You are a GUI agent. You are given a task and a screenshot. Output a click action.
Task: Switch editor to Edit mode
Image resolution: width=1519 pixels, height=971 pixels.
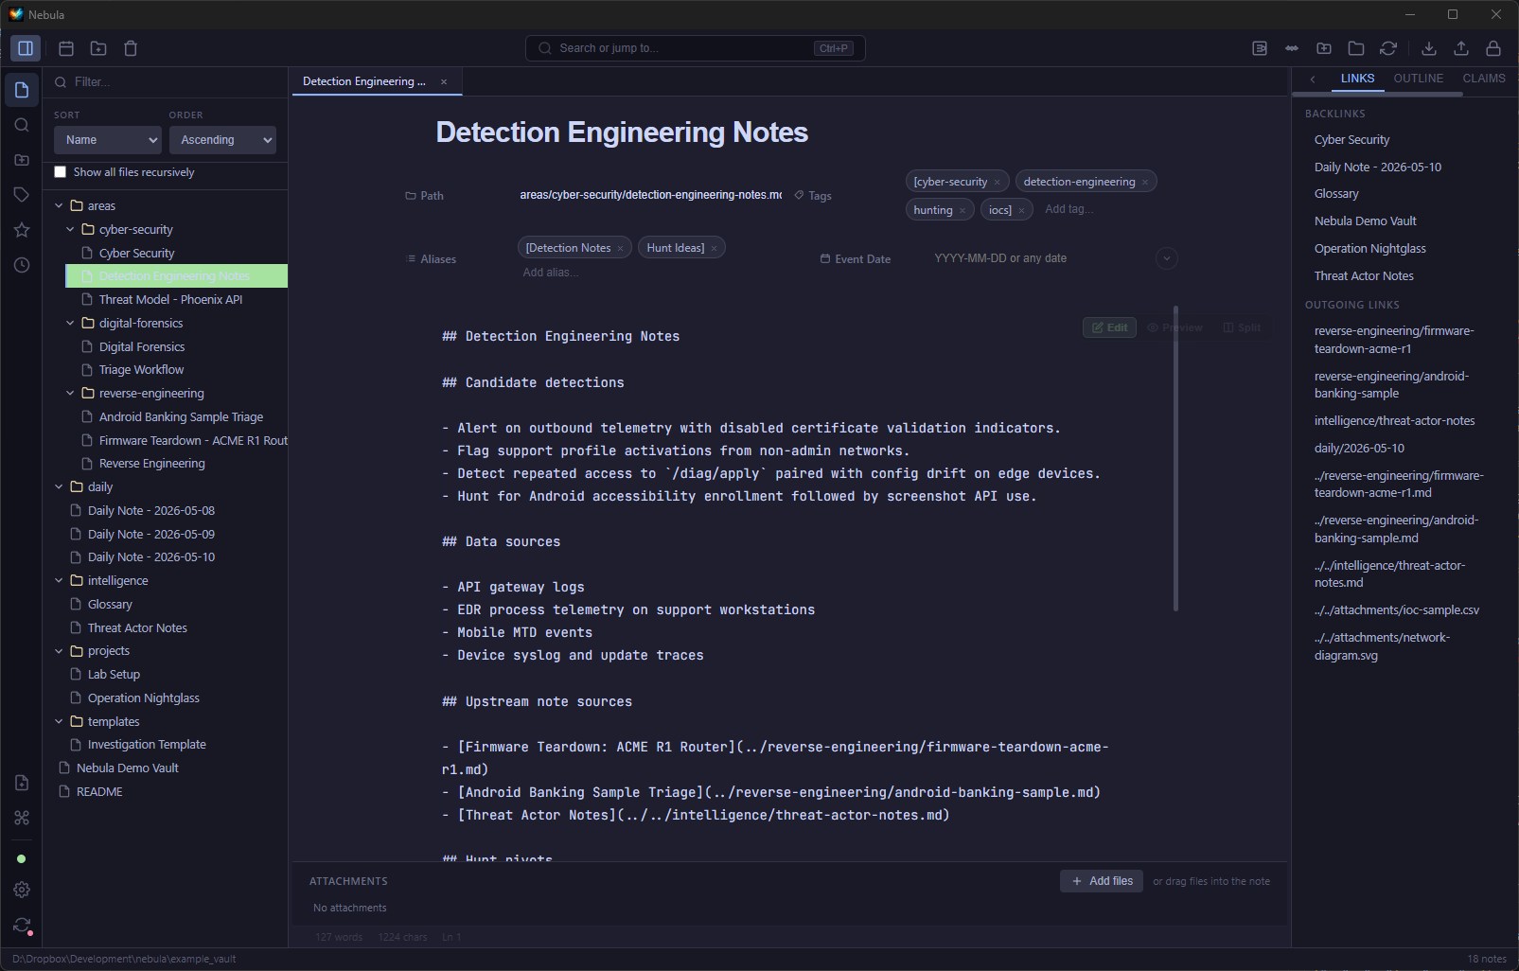tap(1109, 327)
